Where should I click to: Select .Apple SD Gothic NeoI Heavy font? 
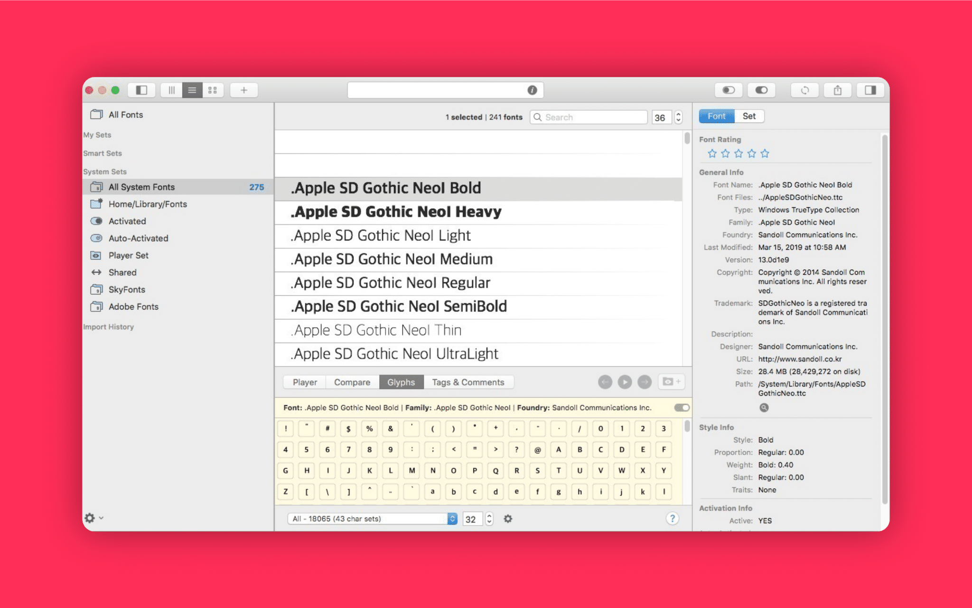478,212
